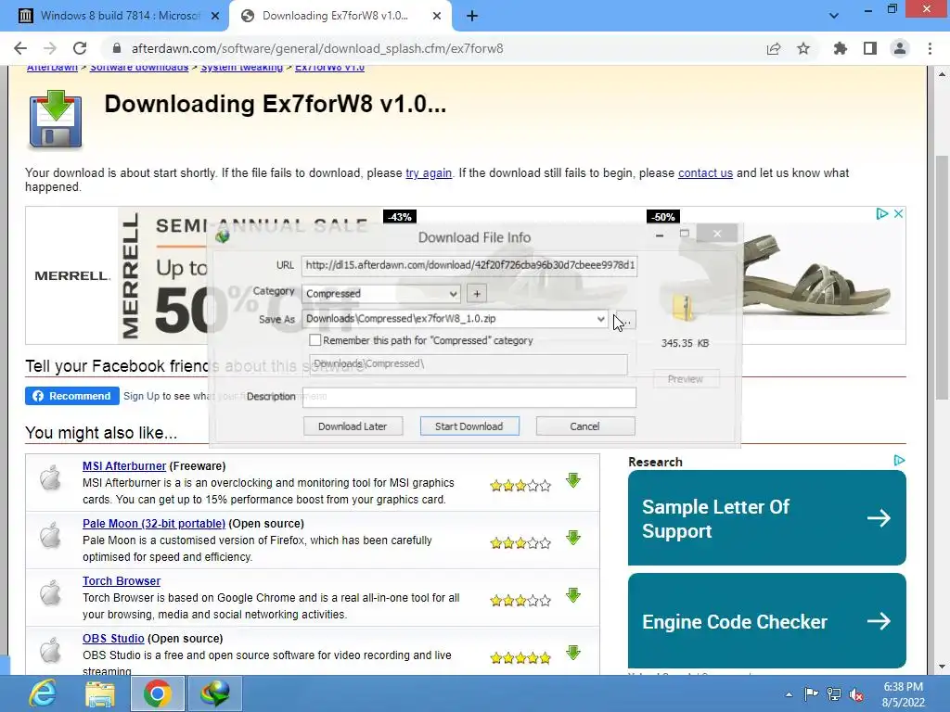This screenshot has width=950, height=712.
Task: Open the Chrome profile avatar
Action: (x=900, y=48)
